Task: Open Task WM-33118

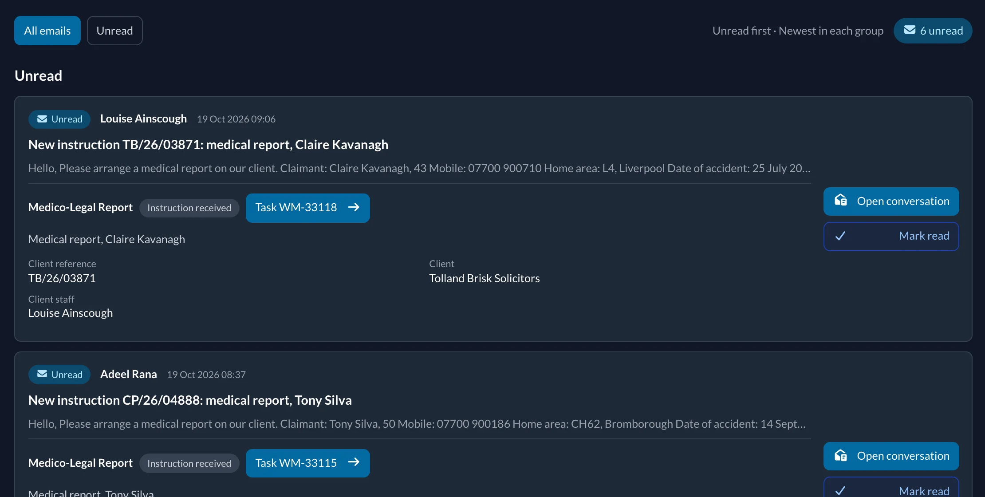Action: [308, 208]
